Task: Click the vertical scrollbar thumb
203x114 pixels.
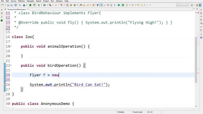Action: point(196,60)
